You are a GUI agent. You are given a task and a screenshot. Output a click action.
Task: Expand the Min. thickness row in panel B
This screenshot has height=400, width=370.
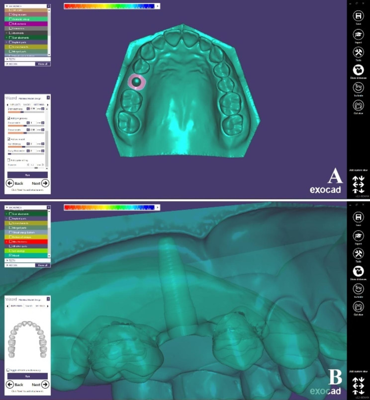[x=6, y=241]
